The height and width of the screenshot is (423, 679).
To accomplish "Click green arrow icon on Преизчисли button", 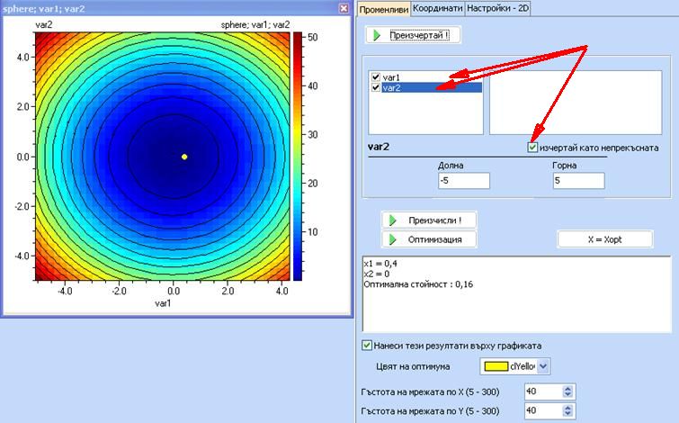I will tap(392, 220).
